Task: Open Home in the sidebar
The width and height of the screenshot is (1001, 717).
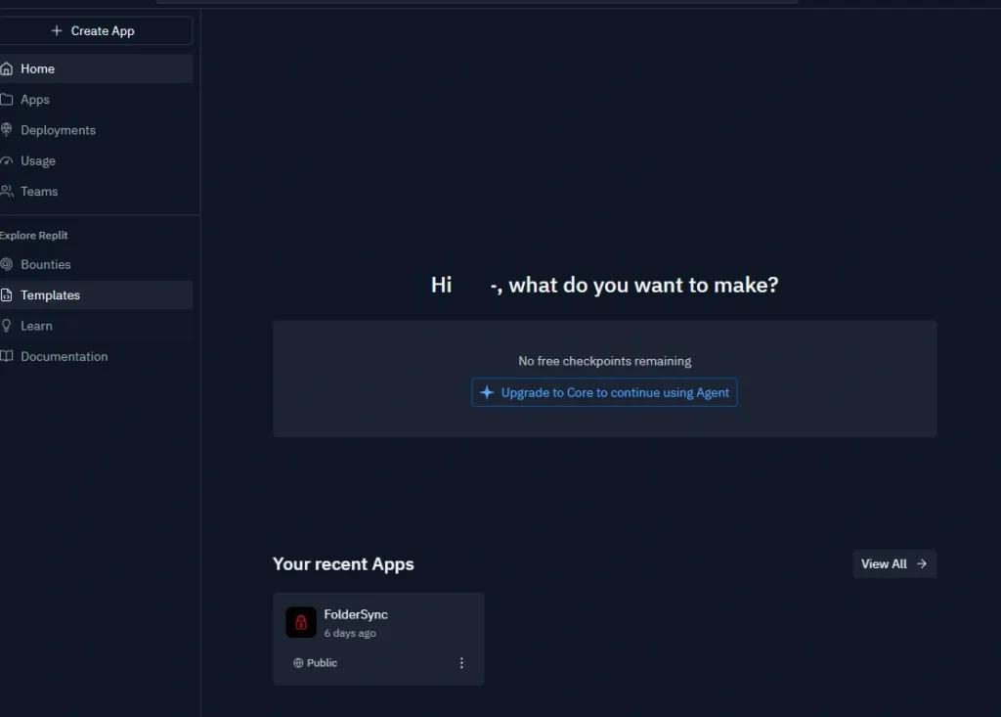Action: coord(95,68)
